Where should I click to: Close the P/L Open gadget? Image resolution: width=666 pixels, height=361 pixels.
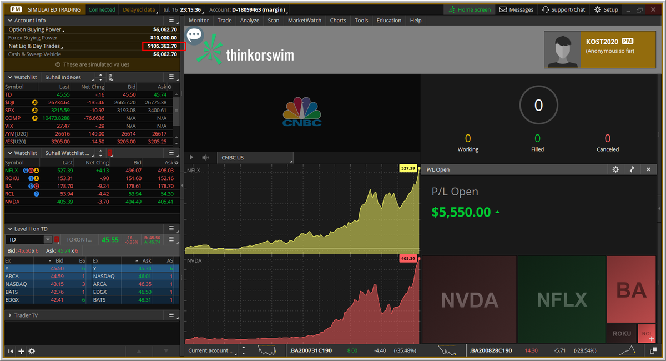[648, 169]
